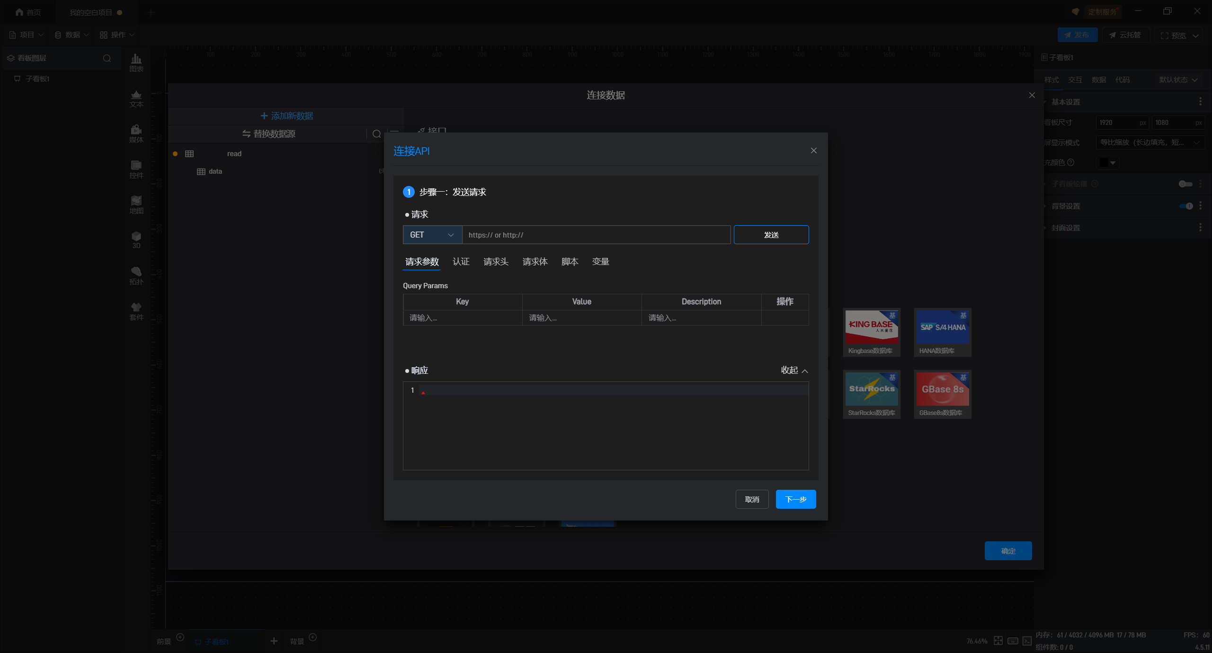Open the GET request method dropdown
This screenshot has height=653, width=1212.
coord(432,235)
